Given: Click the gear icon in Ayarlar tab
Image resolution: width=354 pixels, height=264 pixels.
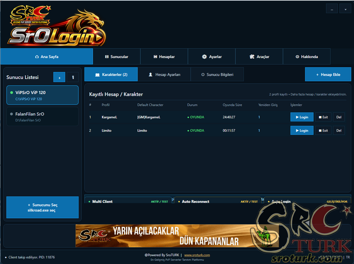Looking at the screenshot, I should (x=204, y=56).
